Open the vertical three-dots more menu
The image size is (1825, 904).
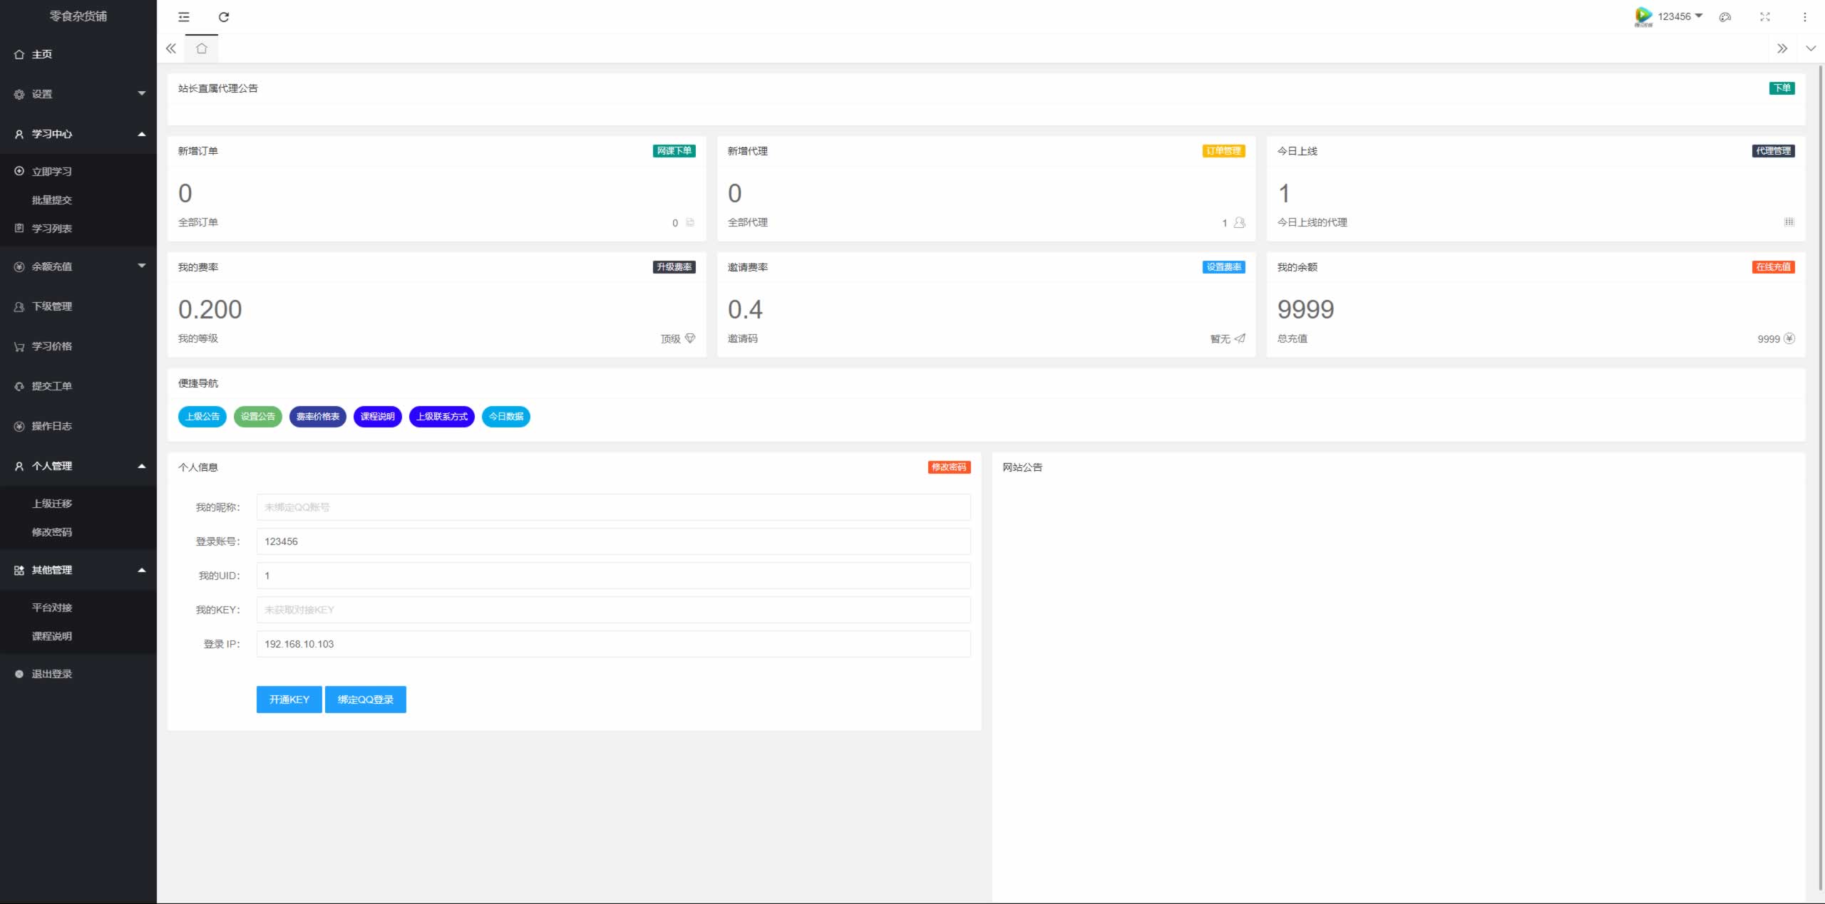[1805, 17]
